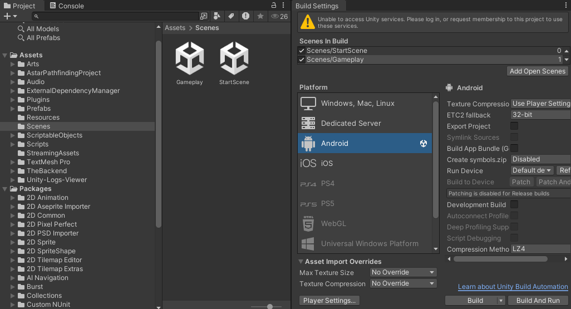Select the WebGL platform
Screen dimensions: 571x309
(365, 223)
